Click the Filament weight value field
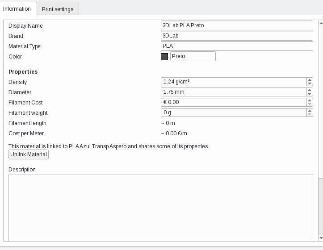The image size is (323, 250). pos(234,112)
